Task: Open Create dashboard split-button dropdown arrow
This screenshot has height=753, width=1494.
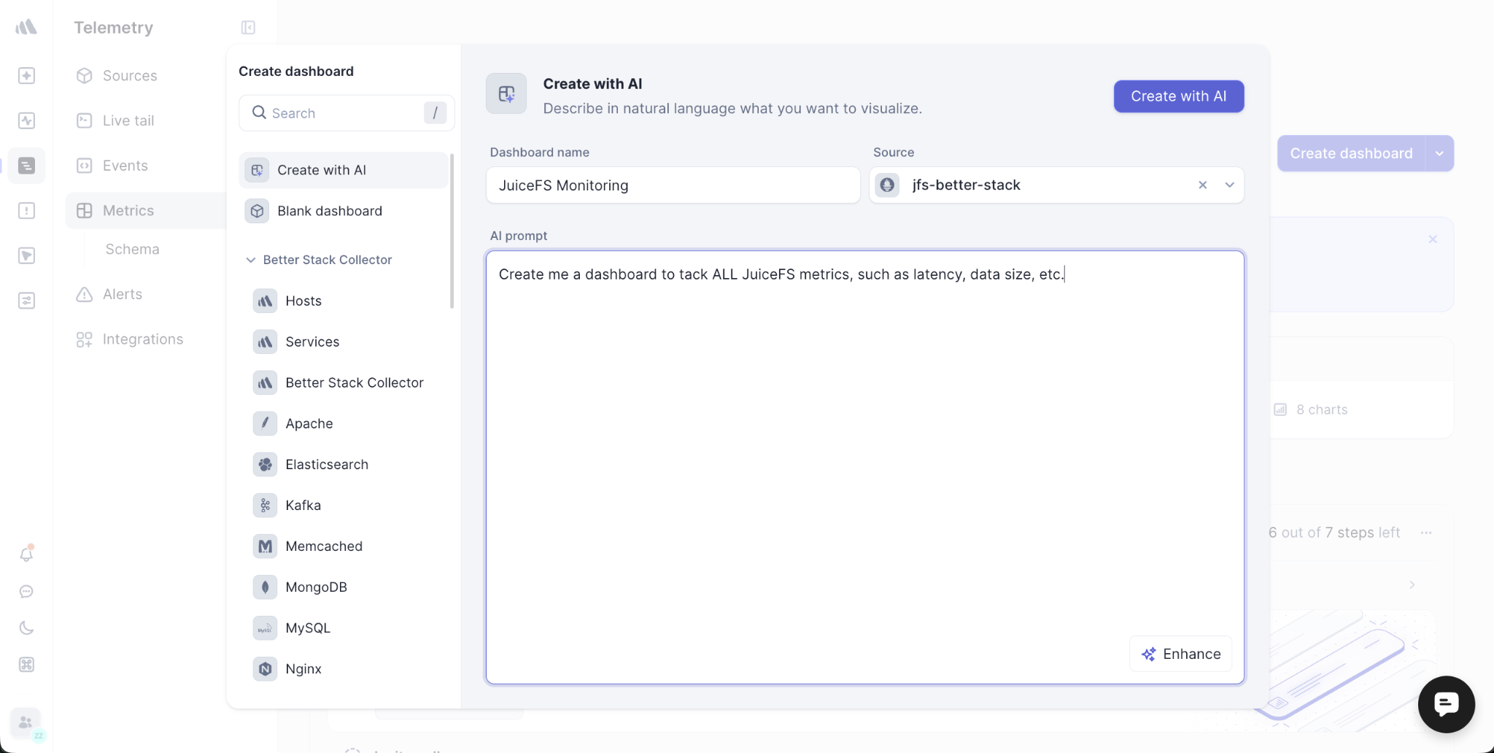Action: click(x=1439, y=153)
